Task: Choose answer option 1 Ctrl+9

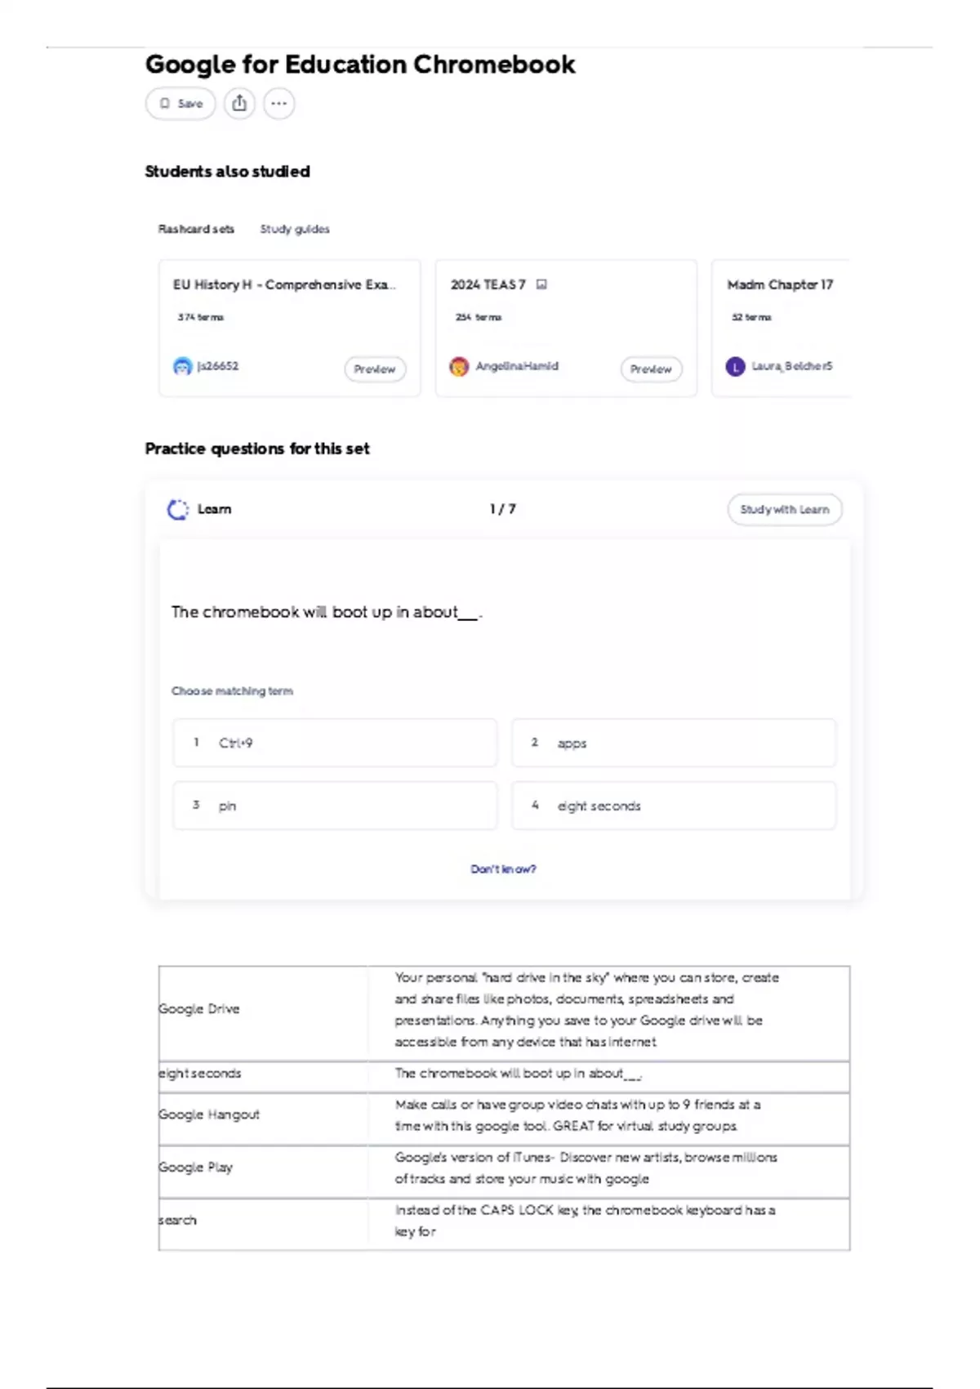Action: (335, 743)
